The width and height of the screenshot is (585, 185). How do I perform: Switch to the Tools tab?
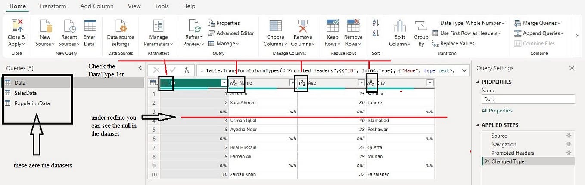coord(162,6)
